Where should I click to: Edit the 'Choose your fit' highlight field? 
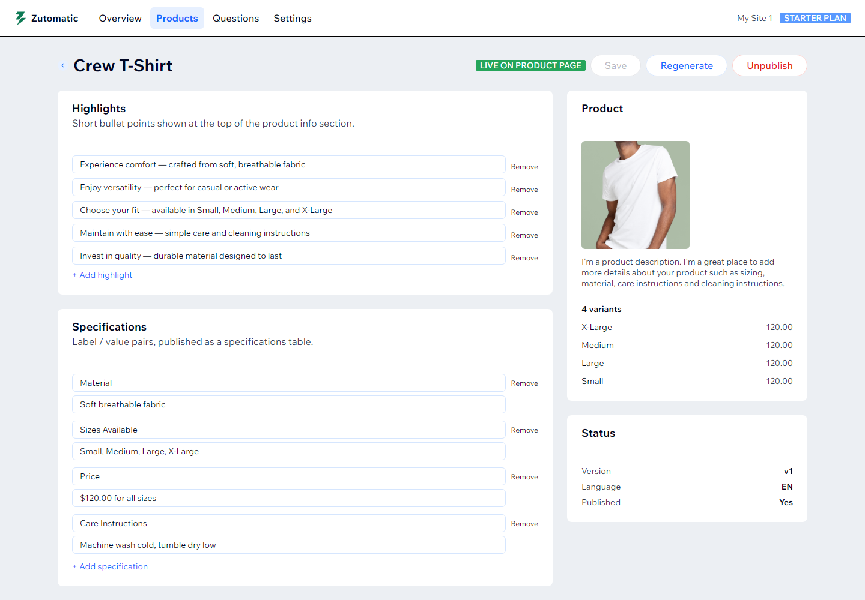pos(289,210)
